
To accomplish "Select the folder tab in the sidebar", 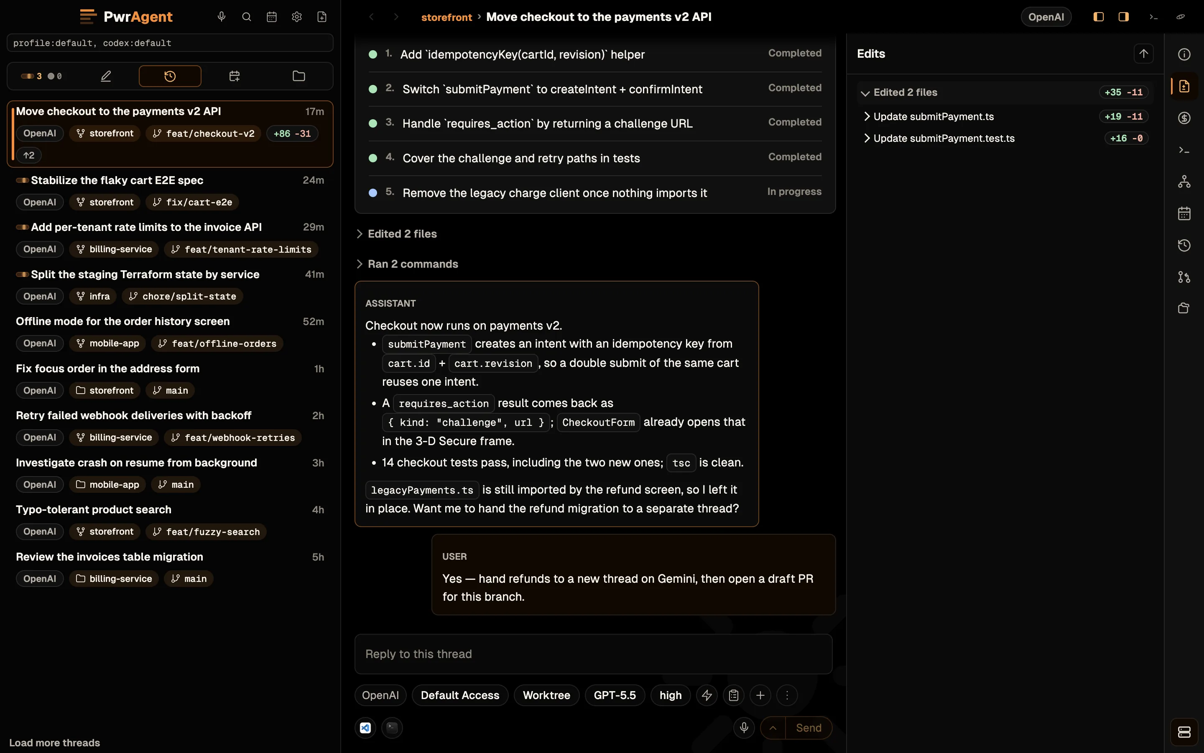I will [x=298, y=76].
